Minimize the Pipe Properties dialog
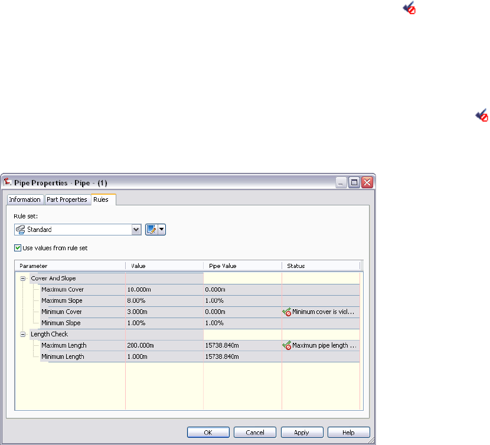Screen dimensions: 490x445 341,182
